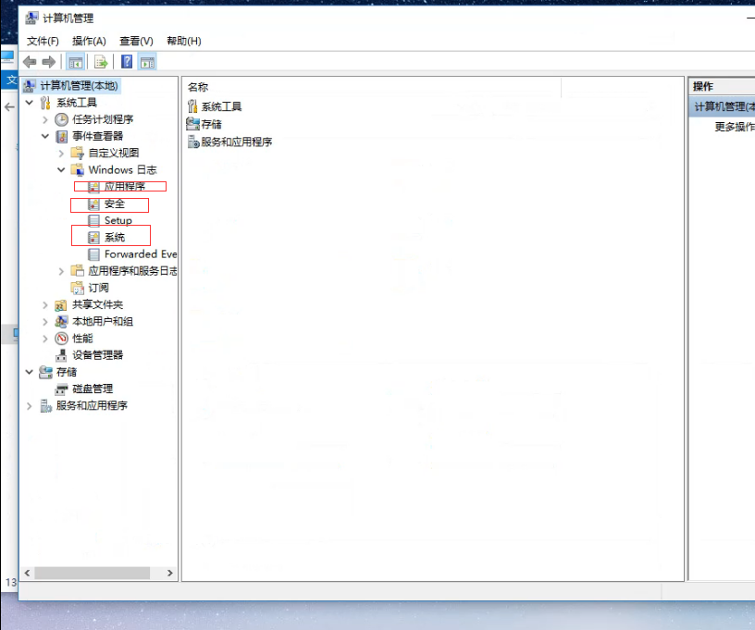Select 系统 log under Windows 日志
Image resolution: width=755 pixels, height=630 pixels.
[x=115, y=237]
